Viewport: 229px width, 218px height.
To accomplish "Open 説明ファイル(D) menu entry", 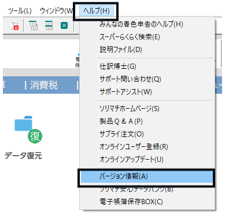I will [147, 50].
